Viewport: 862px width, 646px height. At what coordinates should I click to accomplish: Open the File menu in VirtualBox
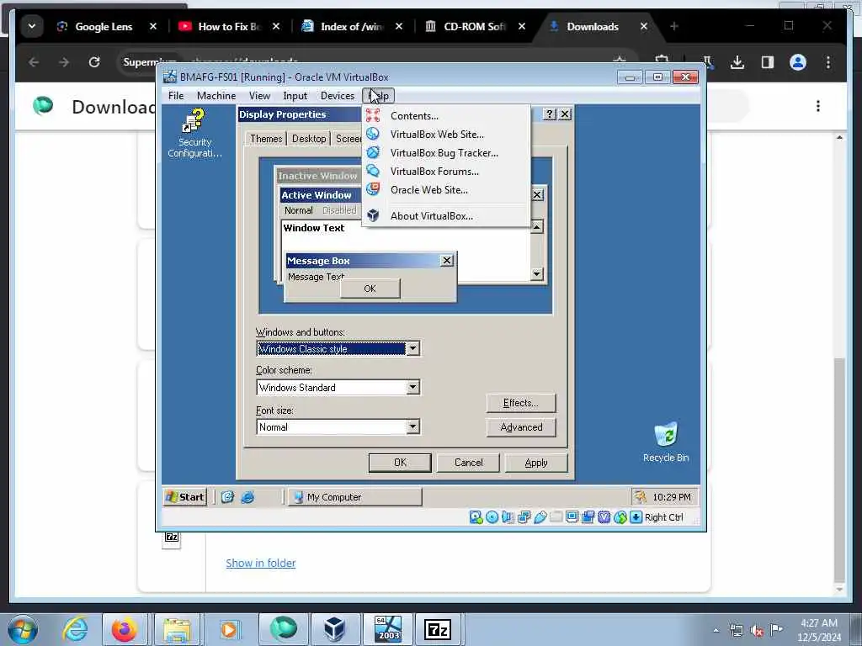176,96
